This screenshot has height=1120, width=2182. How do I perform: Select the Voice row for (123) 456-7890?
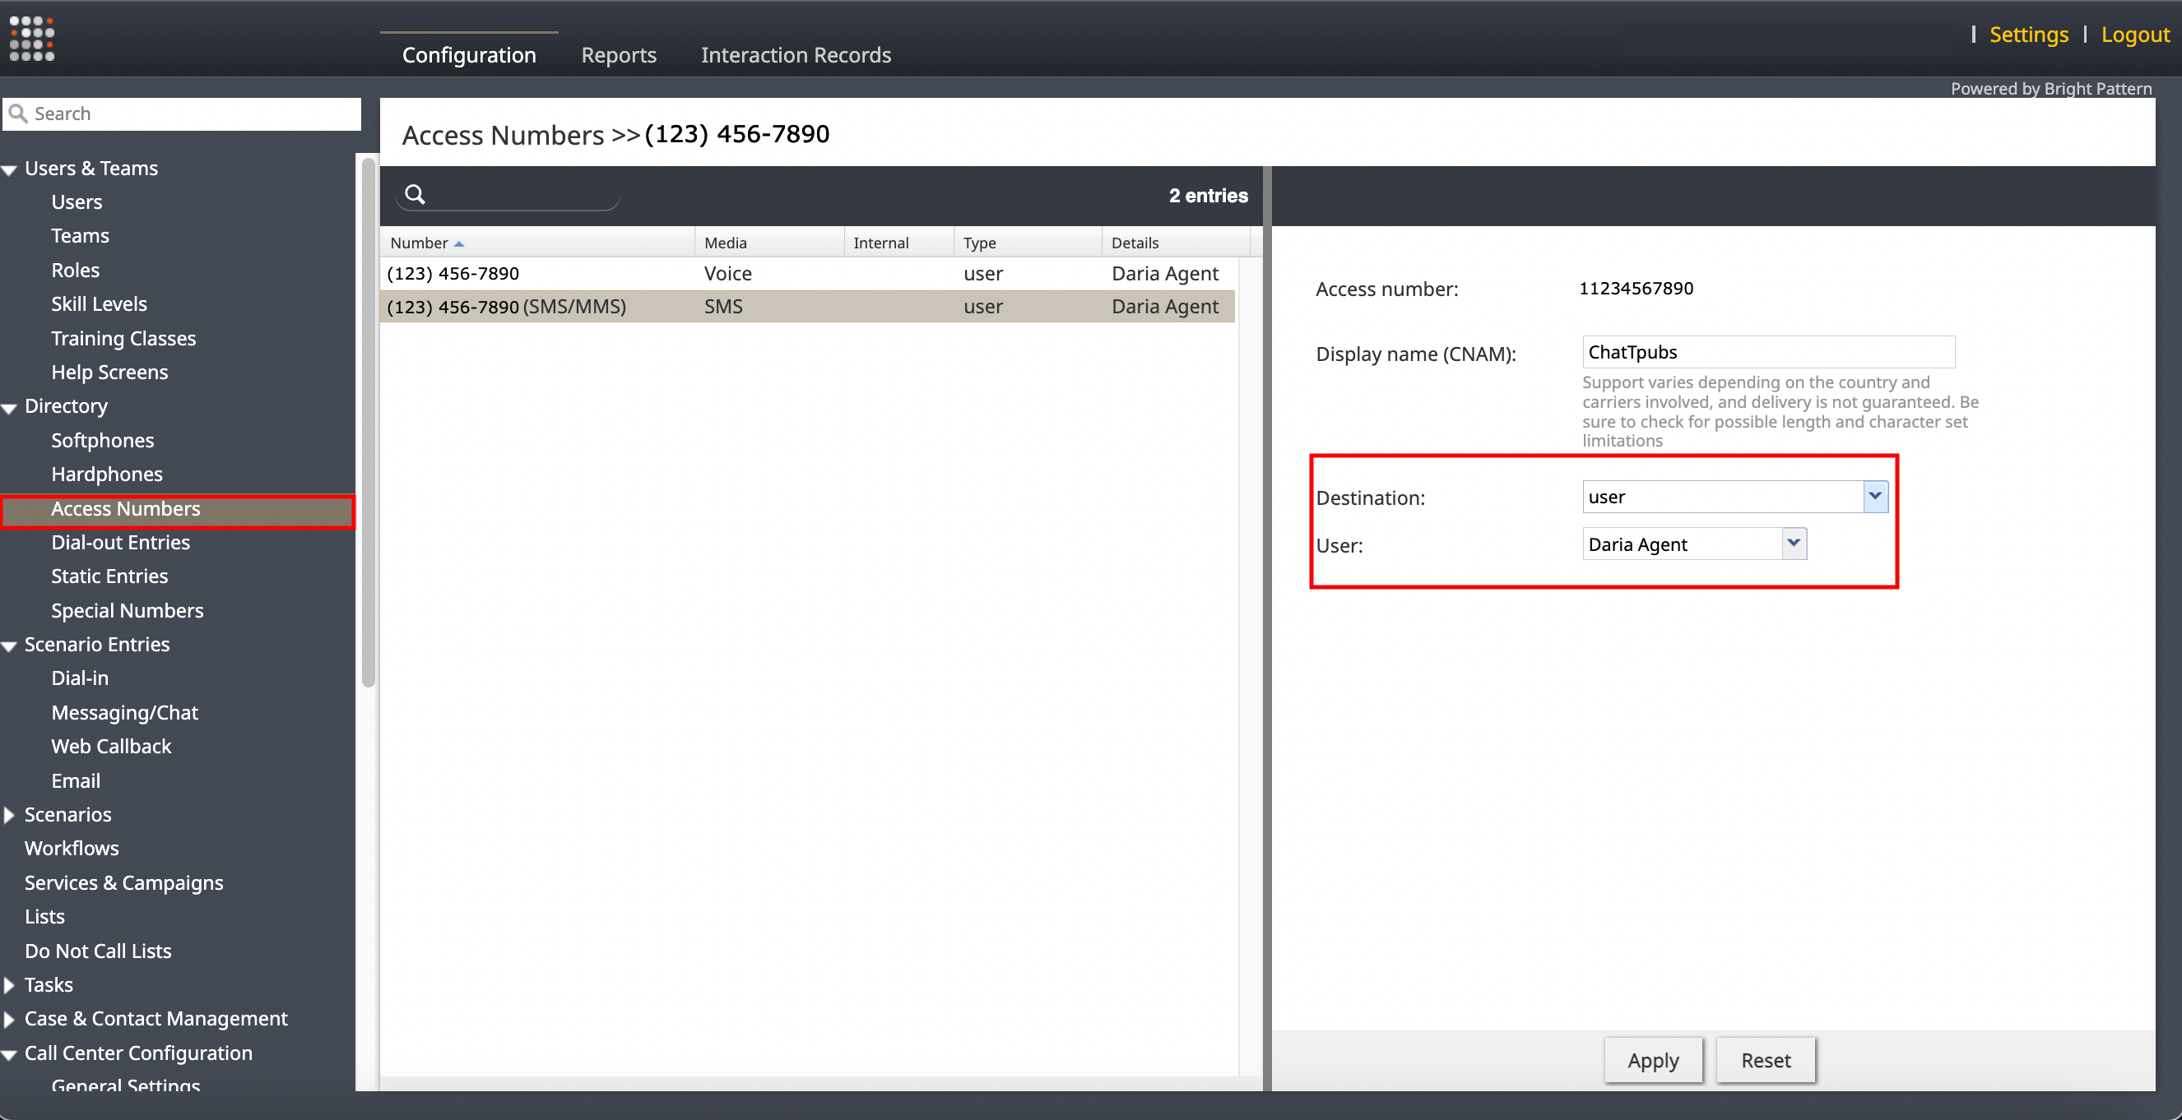807,274
